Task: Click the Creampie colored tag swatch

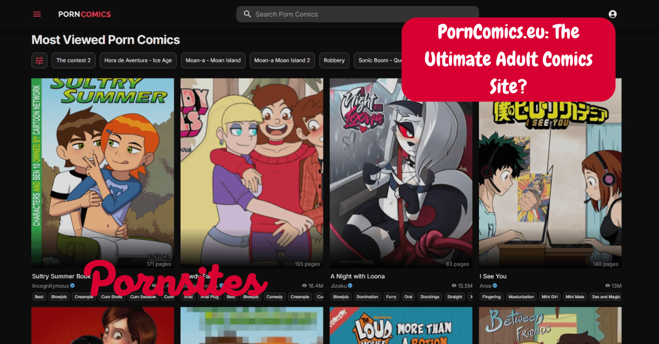Action: pyautogui.click(x=84, y=297)
